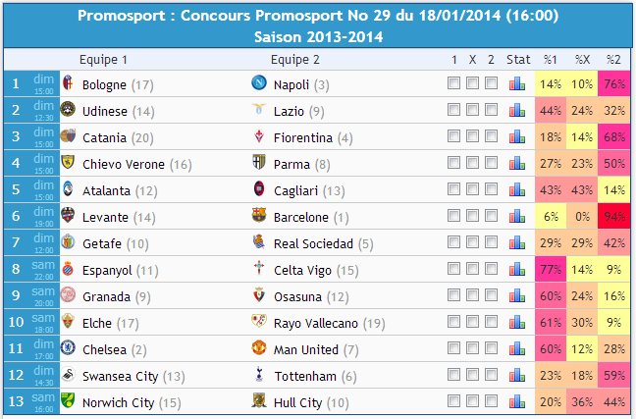Click the Real Sociedad team name

tap(313, 243)
